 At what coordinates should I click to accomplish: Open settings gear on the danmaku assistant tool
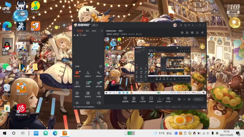tap(80, 72)
